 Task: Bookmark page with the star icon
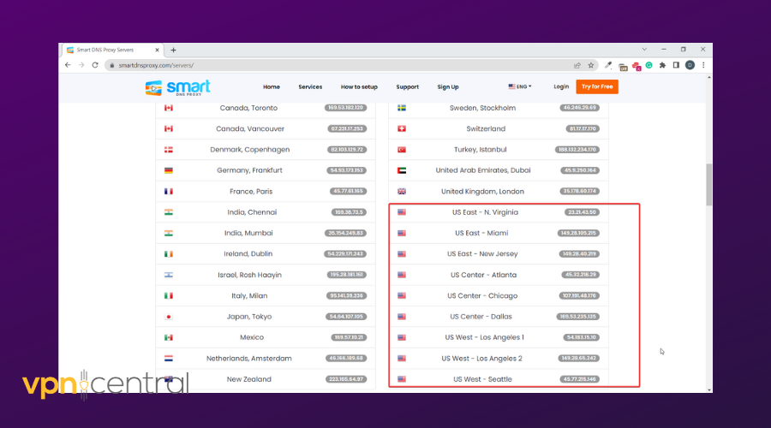point(591,65)
